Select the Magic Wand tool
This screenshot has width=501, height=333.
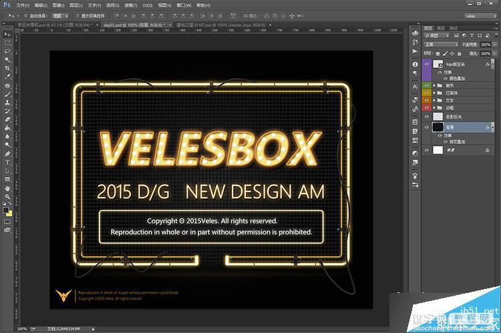[7, 59]
